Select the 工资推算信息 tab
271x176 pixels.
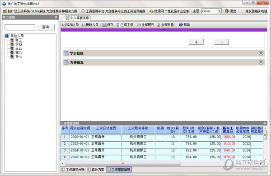click(x=119, y=170)
